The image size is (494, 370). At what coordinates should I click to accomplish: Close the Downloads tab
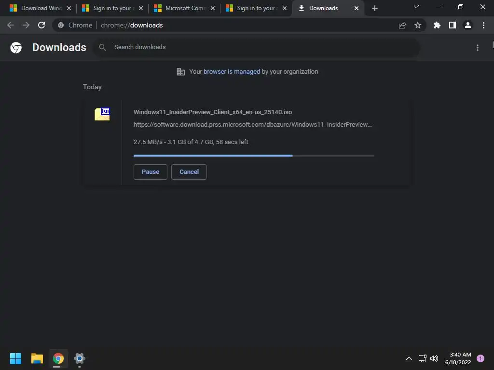357,8
